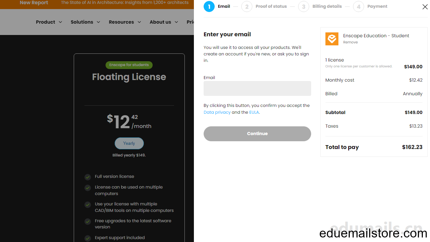Screen dimensions: 430x242
Task: Click step 3 Billing details circle
Action: click(x=304, y=6)
